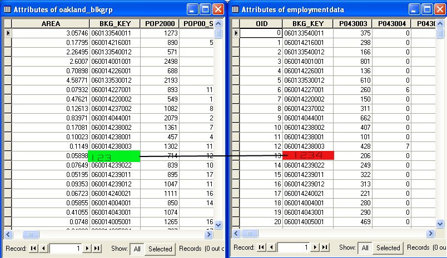The image size is (447, 258).
Task: Click vertical scrollbar thumb in employmentdata
Action: pos(440,33)
